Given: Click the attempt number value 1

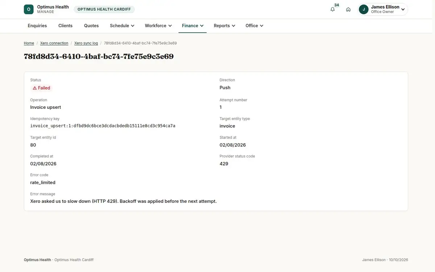Looking at the screenshot, I should click(221, 107).
